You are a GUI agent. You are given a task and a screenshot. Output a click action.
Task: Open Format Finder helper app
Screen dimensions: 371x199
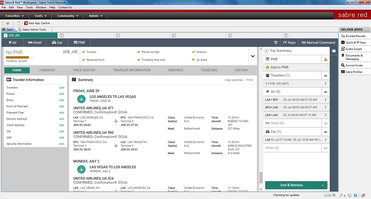pos(355,65)
